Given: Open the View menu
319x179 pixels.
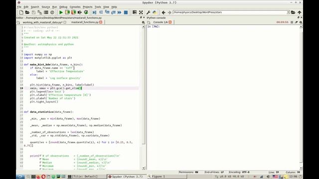Looking at the screenshot, I should 106,7.
